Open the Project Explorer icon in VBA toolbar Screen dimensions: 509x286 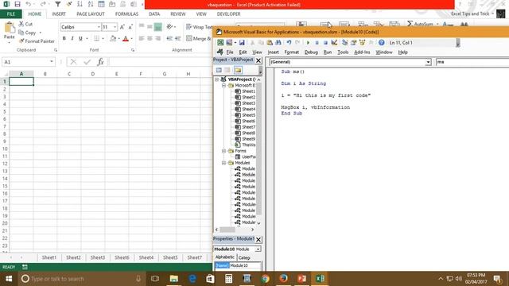(x=344, y=42)
